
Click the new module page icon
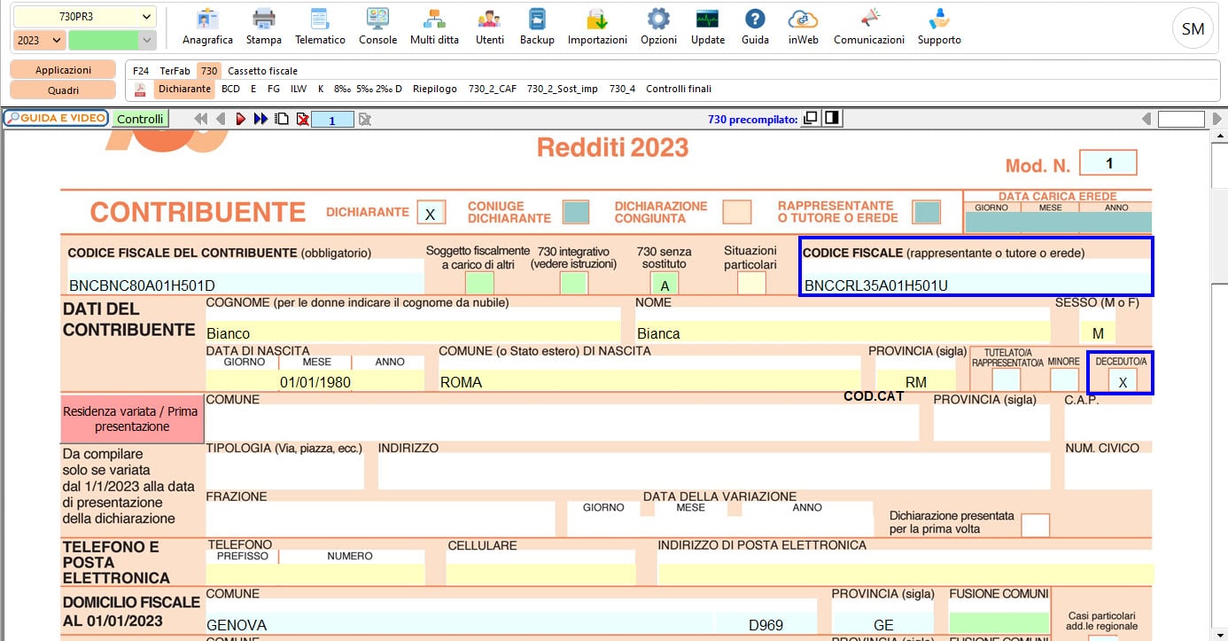tap(282, 119)
